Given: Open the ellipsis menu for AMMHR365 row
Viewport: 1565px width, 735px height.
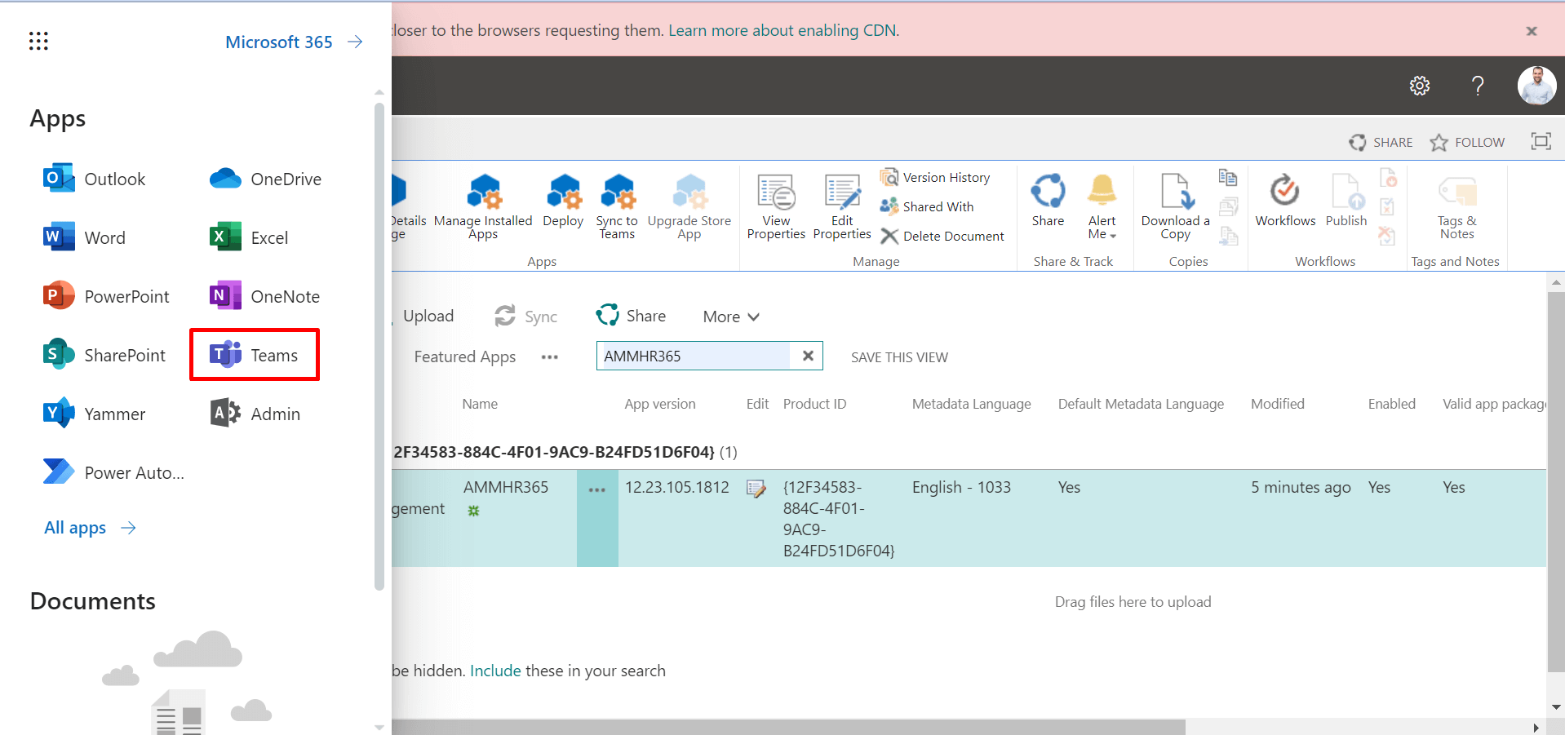Looking at the screenshot, I should pyautogui.click(x=597, y=490).
